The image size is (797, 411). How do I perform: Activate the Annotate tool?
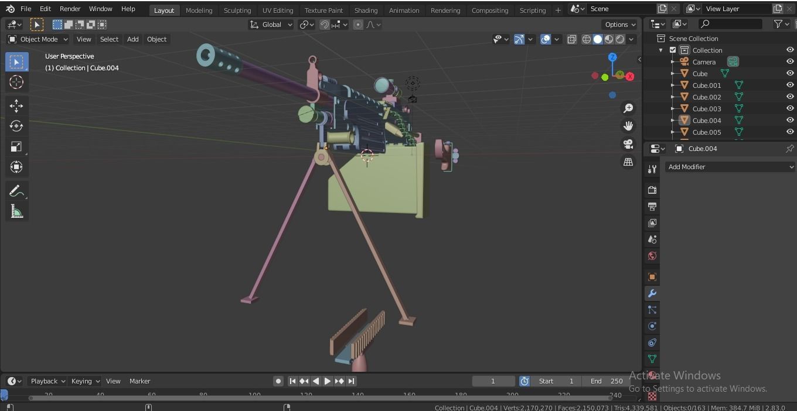click(x=16, y=191)
